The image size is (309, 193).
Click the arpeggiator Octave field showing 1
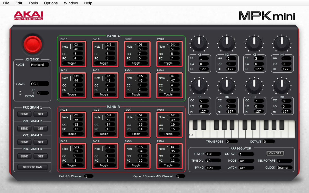coord(246,154)
